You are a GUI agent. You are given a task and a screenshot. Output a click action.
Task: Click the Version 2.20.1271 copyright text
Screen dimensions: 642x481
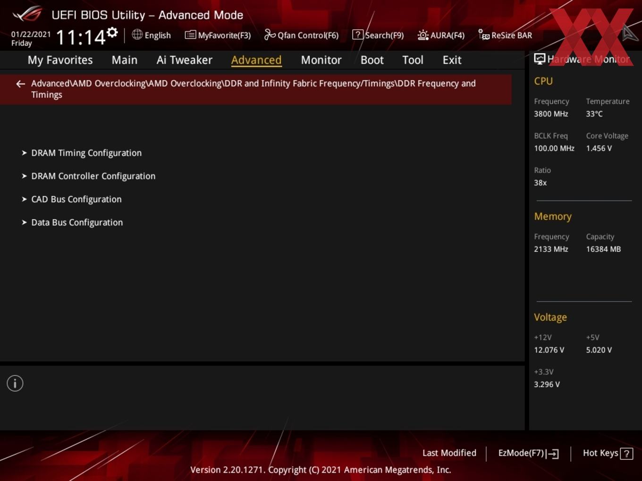[x=321, y=470]
